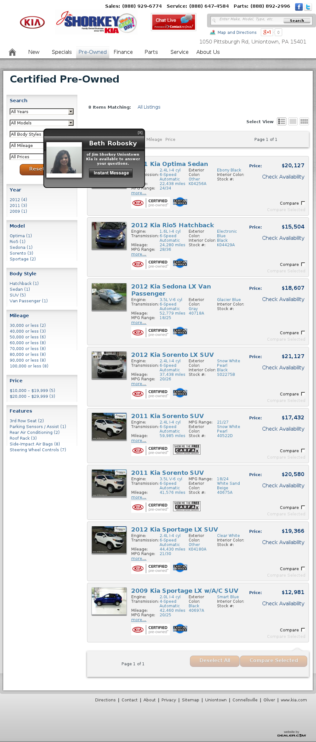Switch to grid view icon
This screenshot has width=316, height=742.
point(304,121)
